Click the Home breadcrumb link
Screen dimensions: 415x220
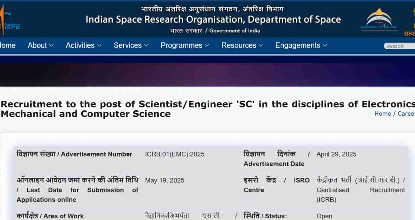click(383, 114)
